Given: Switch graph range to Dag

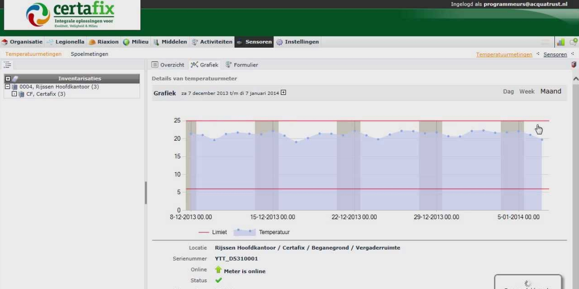Looking at the screenshot, I should tap(508, 92).
